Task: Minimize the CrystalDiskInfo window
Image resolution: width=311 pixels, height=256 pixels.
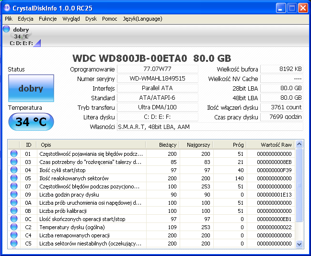Action: tap(281, 8)
